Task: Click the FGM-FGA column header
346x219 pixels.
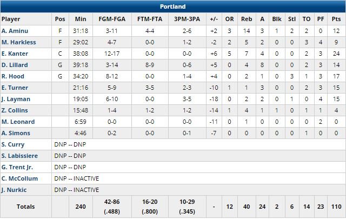Action: click(x=109, y=19)
